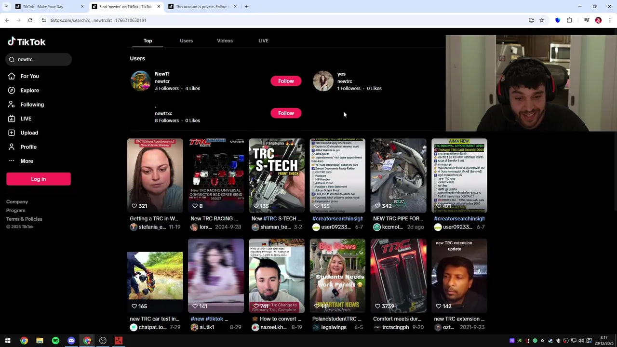
Task: Open the Chrome three-dot menu
Action: point(610,20)
